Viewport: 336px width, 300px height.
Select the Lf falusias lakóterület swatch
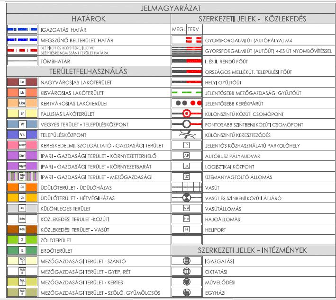(22, 114)
